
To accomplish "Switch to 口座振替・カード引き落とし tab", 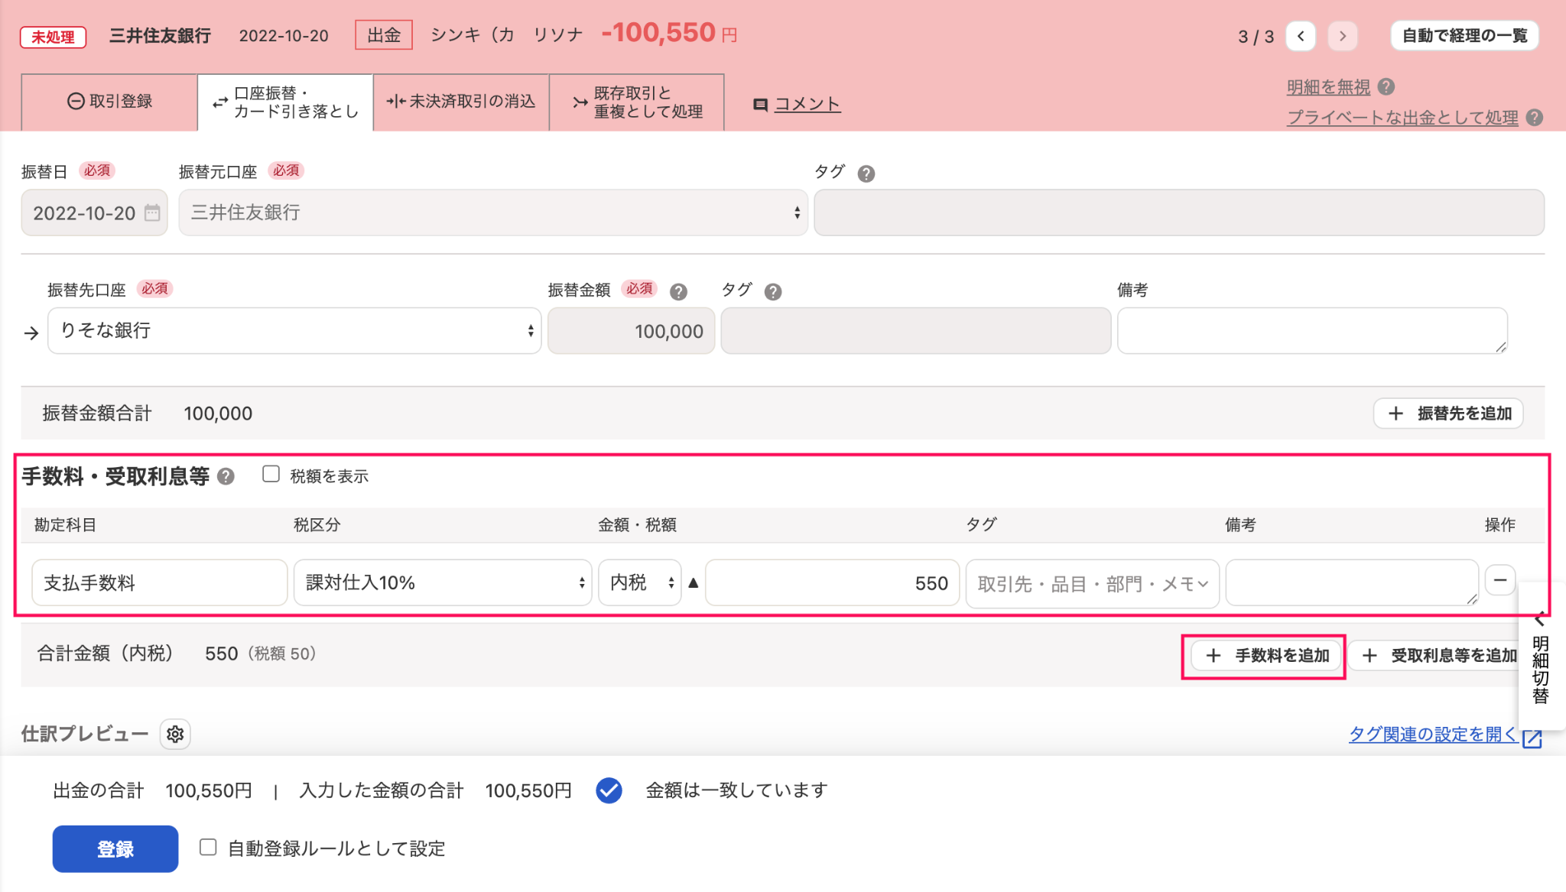I will point(285,102).
